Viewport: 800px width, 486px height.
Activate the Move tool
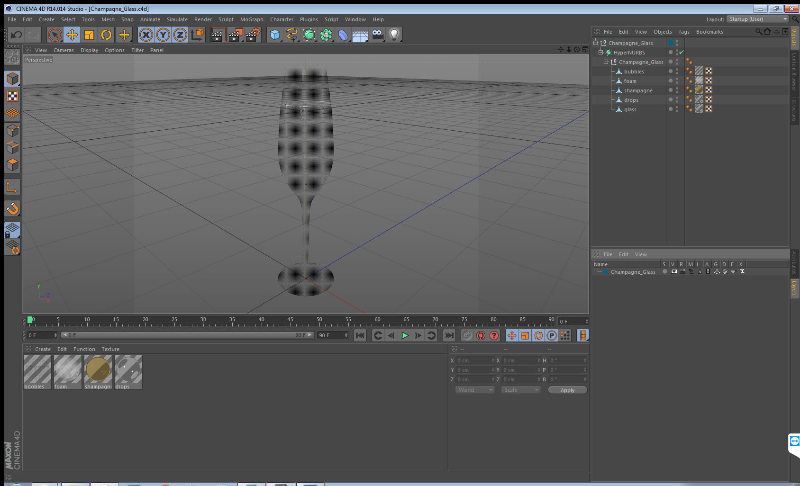(72, 35)
